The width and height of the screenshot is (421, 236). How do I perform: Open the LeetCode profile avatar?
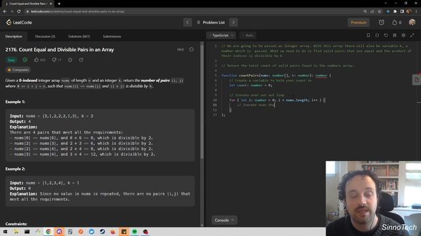[412, 22]
